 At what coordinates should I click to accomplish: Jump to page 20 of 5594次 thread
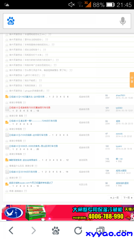click(x=38, y=149)
